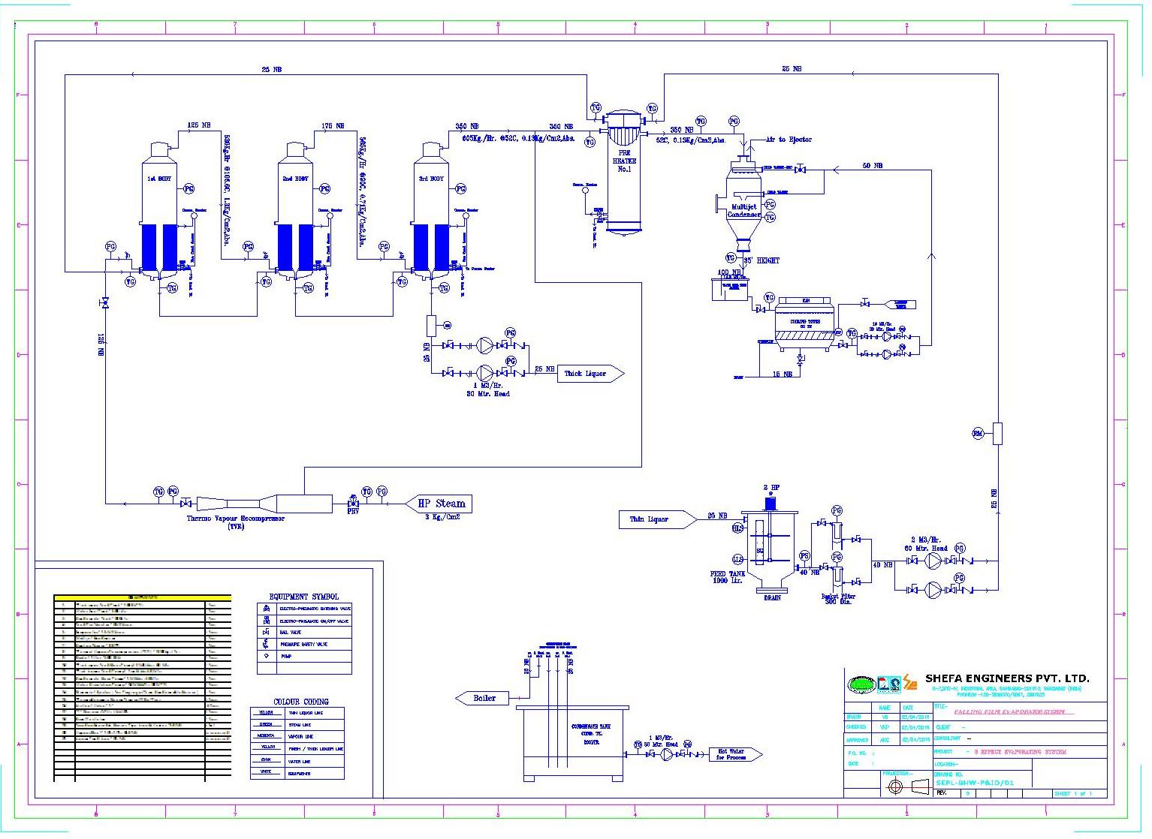This screenshot has width=1152, height=839.
Task: Click the SHEFA ENGINEERS PVT. LTD. title
Action: pyautogui.click(x=1007, y=678)
